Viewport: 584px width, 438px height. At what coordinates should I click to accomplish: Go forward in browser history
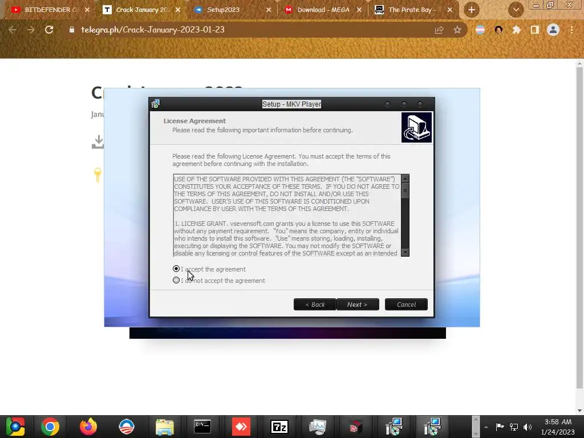(31, 30)
